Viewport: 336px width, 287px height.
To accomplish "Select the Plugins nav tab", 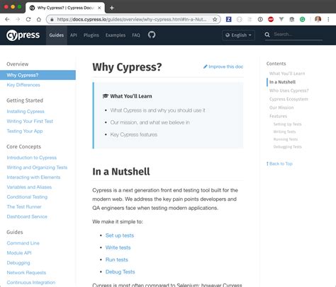I will (91, 35).
